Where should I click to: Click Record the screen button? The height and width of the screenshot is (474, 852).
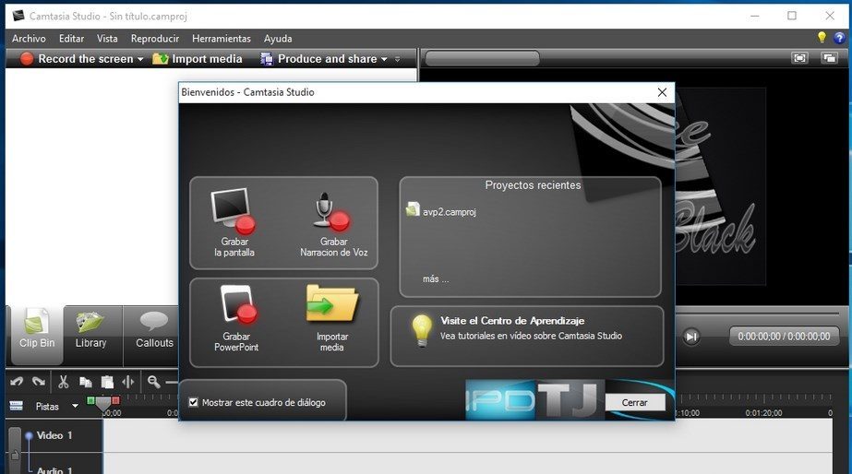[78, 59]
